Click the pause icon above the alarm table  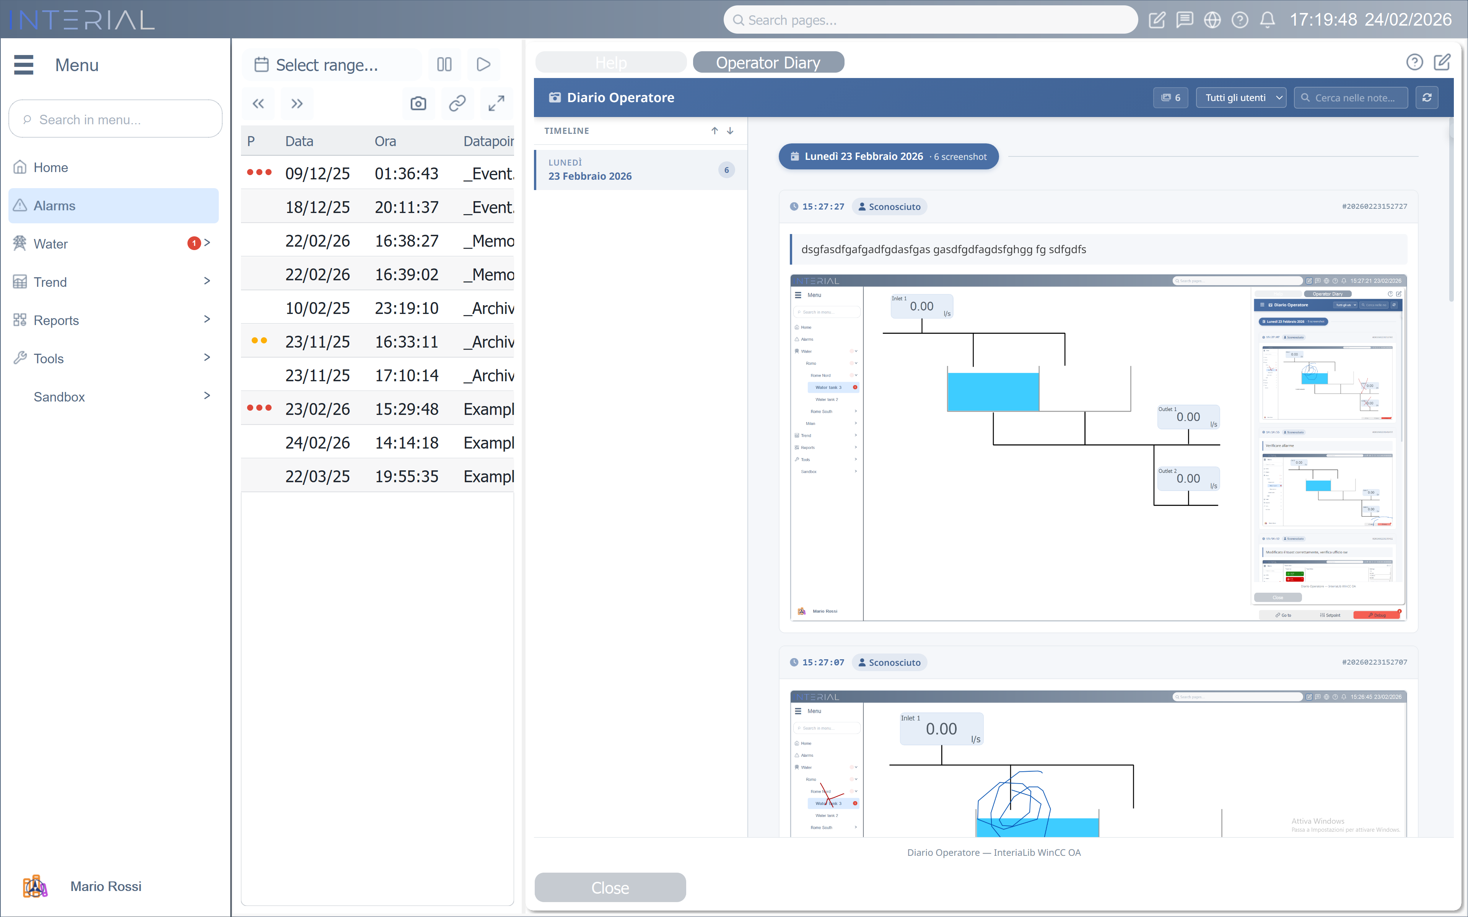[x=445, y=64]
